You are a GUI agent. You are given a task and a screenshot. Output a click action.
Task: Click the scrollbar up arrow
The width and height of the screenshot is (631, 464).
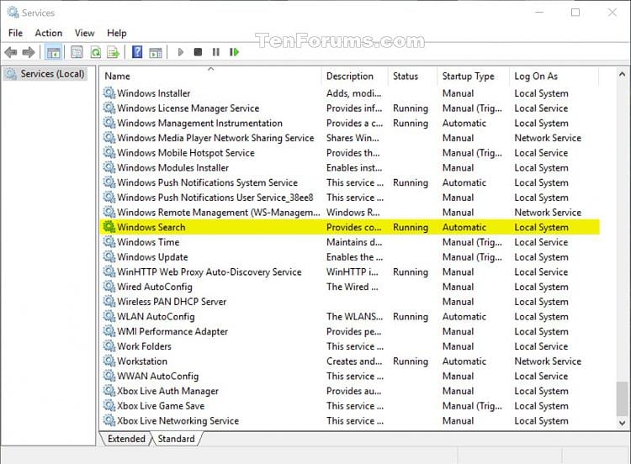[622, 74]
